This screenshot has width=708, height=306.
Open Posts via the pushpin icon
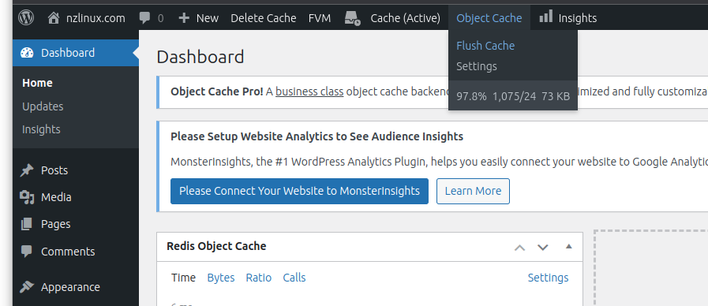[x=27, y=170]
